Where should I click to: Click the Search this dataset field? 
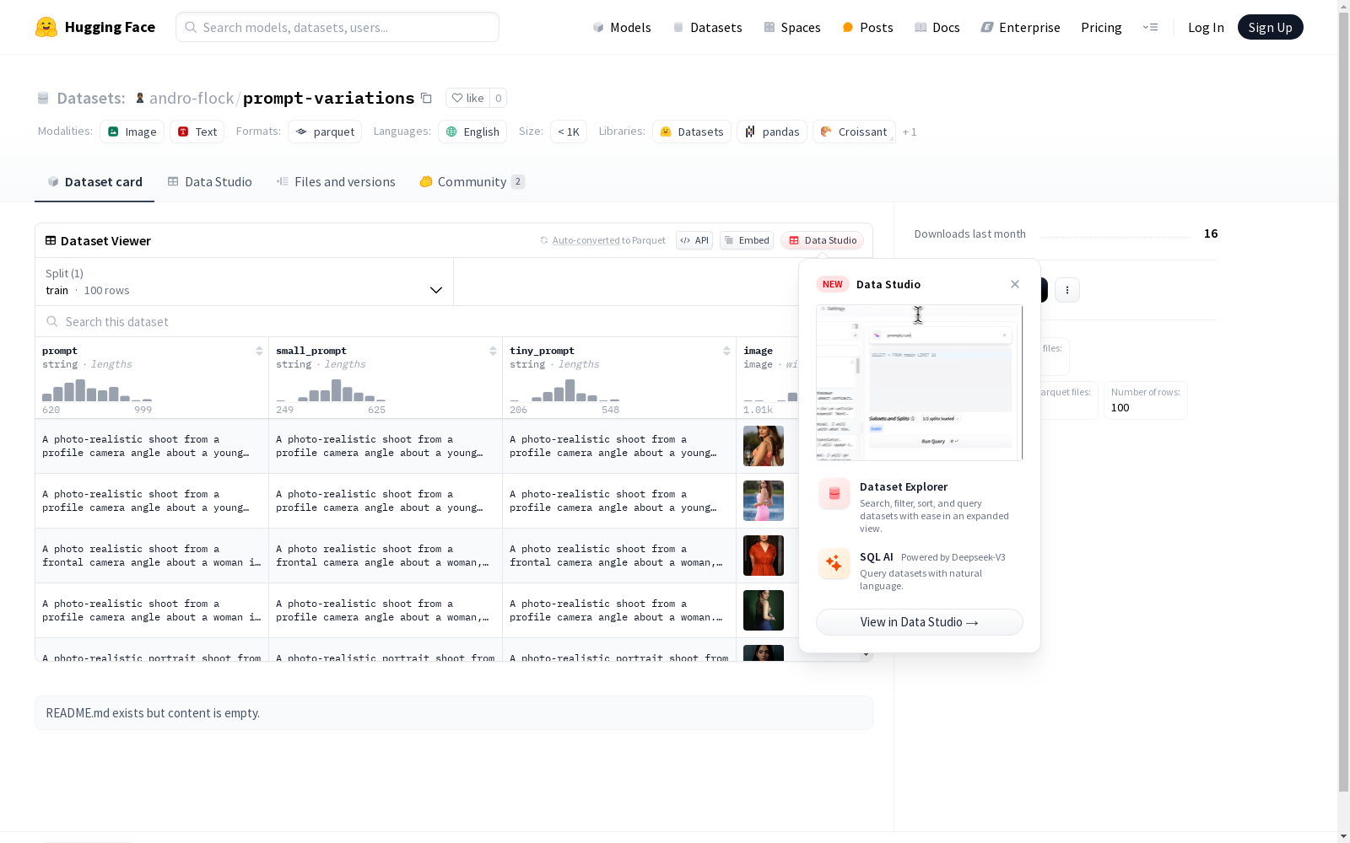point(418,322)
